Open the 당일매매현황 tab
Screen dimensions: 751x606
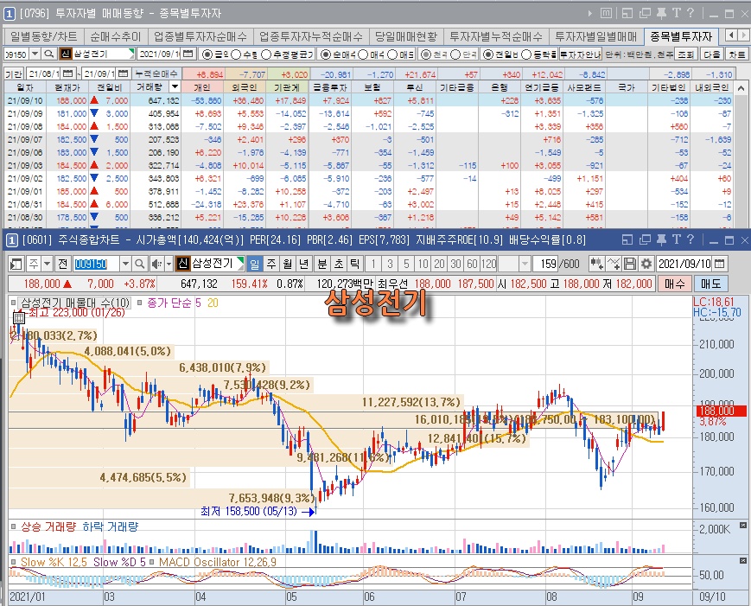tap(405, 36)
